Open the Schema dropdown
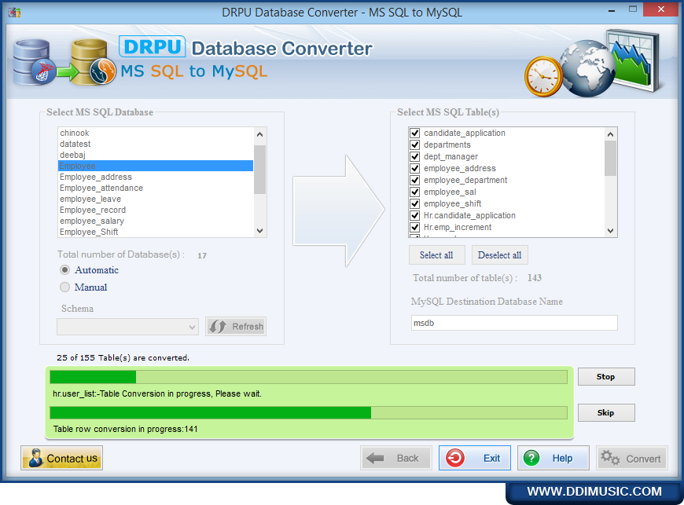The image size is (684, 505). click(x=127, y=327)
